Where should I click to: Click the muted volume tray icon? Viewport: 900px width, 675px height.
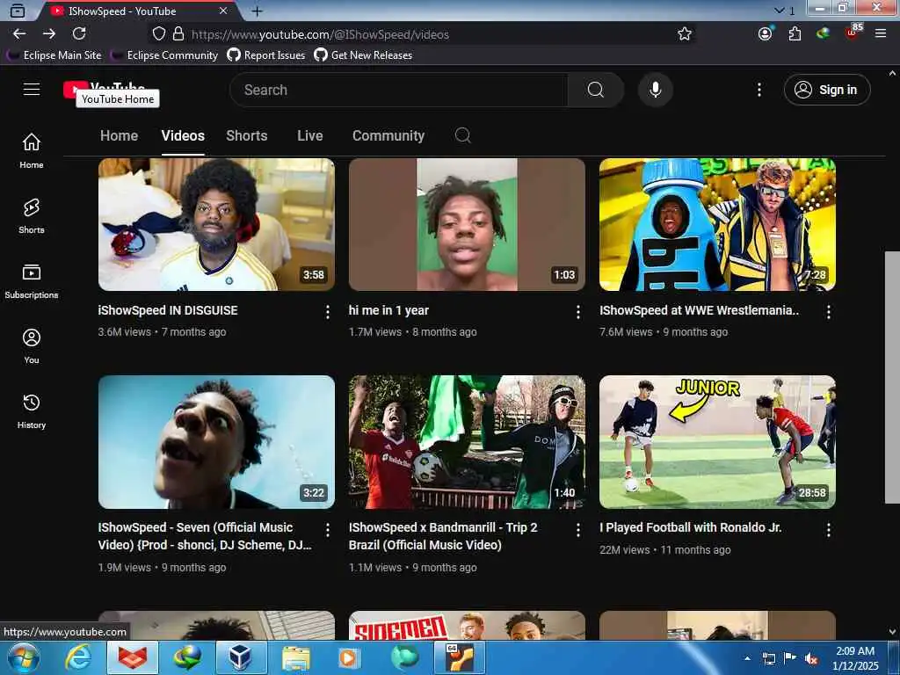tap(811, 659)
